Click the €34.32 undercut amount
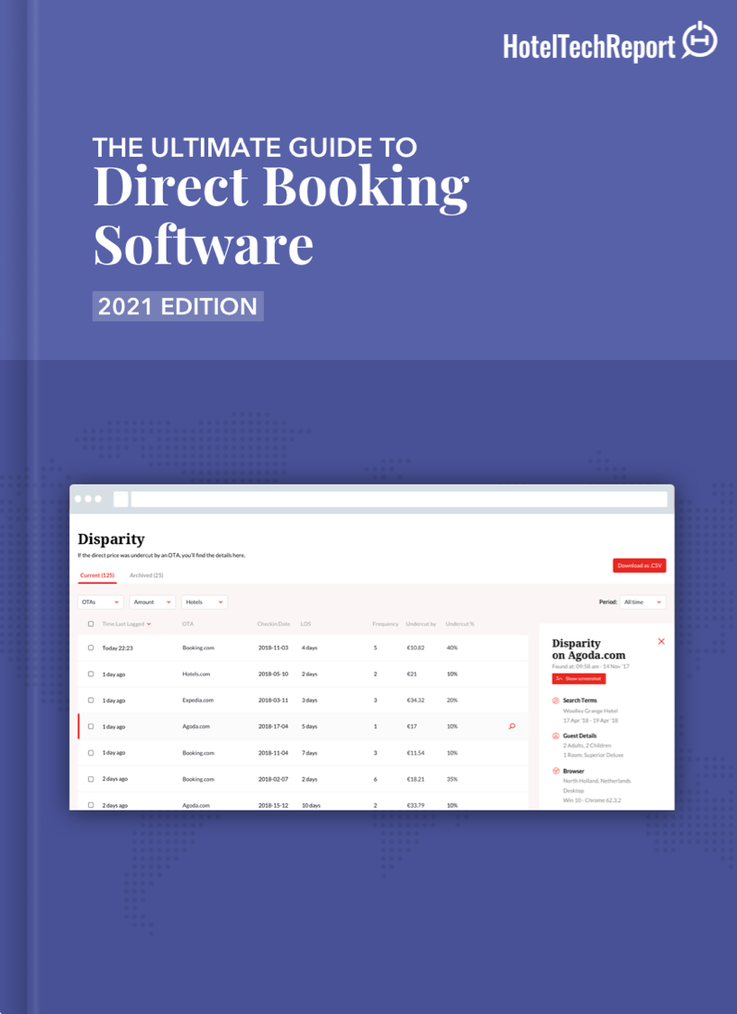 [x=415, y=701]
